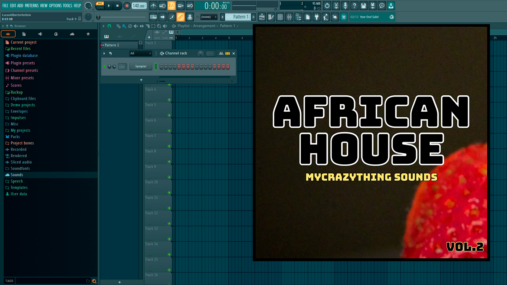Viewport: 507px width, 285px height.
Task: Mute Track 10 green dot
Action: pos(169,193)
